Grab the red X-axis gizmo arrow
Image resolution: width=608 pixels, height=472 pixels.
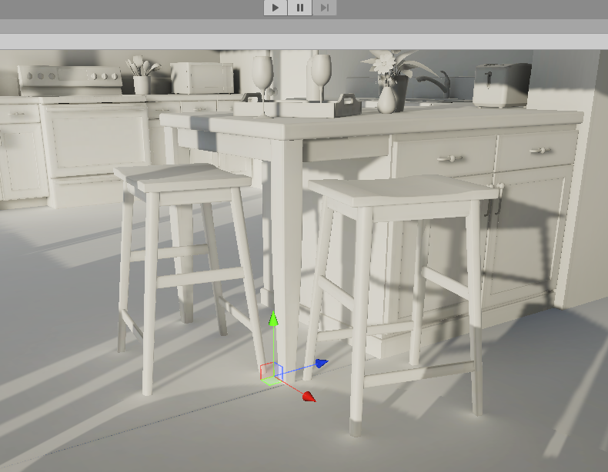[309, 397]
